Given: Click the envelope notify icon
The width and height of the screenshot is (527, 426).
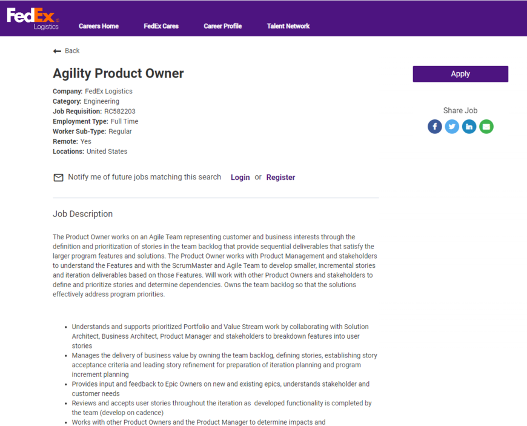Looking at the screenshot, I should [x=59, y=178].
